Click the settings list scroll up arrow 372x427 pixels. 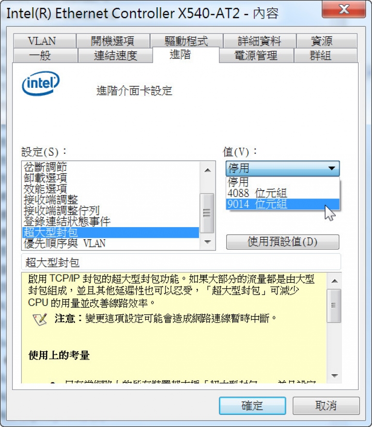[207, 170]
